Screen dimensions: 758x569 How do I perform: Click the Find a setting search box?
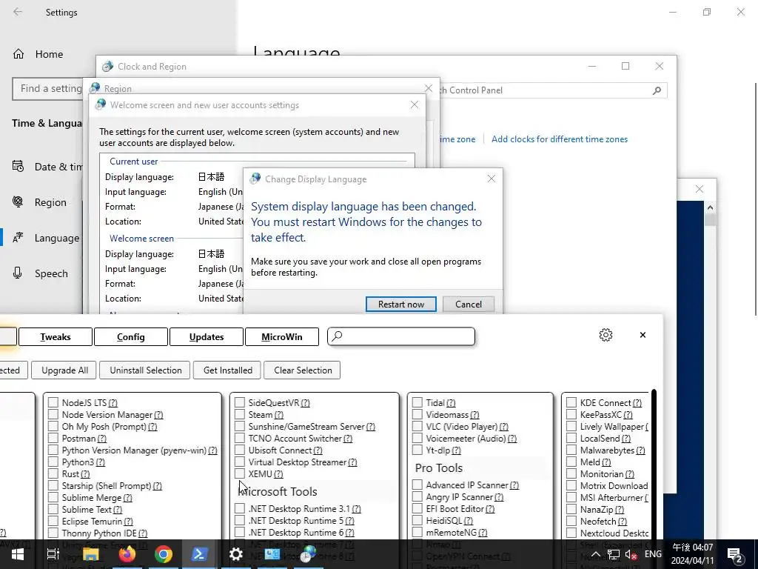coord(48,89)
